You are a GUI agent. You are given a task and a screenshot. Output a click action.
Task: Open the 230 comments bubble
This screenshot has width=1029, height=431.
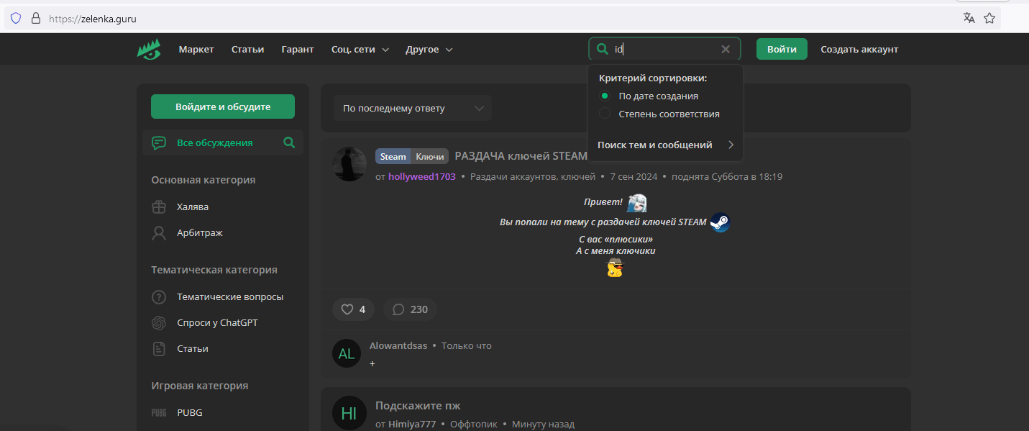click(x=410, y=309)
